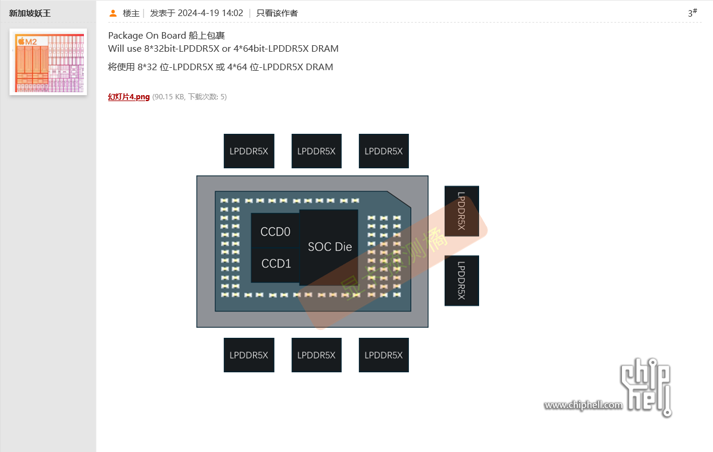Click the www.chiphell.com watermark text
713x452 pixels.
(583, 405)
